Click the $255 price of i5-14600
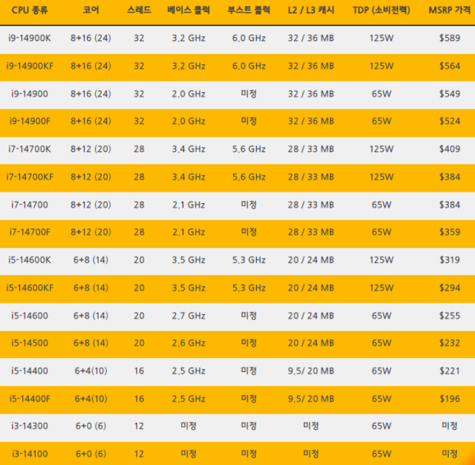This screenshot has width=475, height=465. tap(450, 316)
